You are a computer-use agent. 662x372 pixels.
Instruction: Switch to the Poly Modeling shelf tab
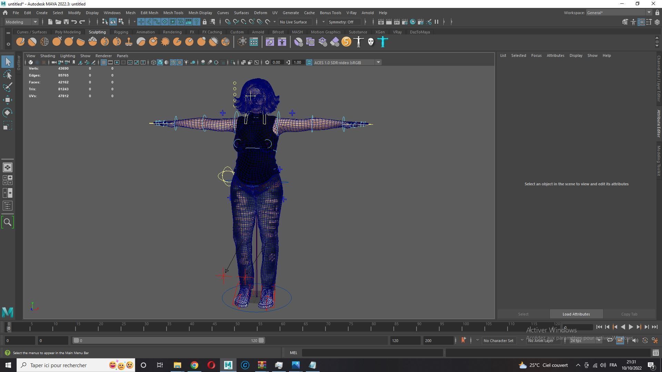68,32
